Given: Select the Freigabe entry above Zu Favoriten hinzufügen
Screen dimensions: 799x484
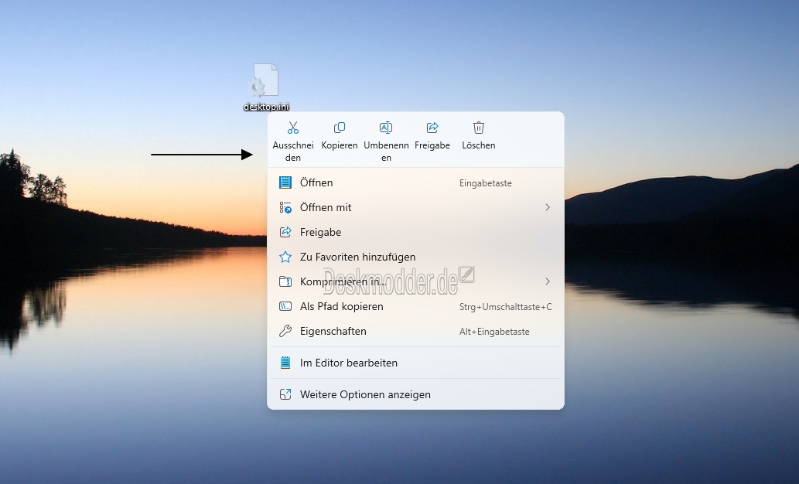Looking at the screenshot, I should pos(416,232).
